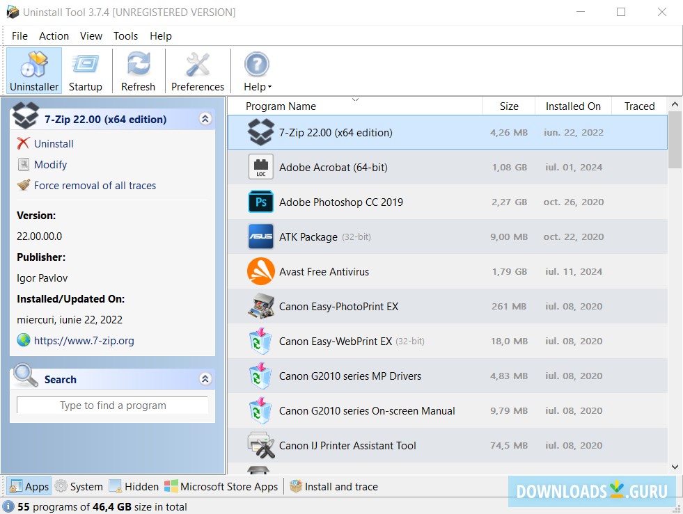Open the Tools menu

tap(125, 35)
